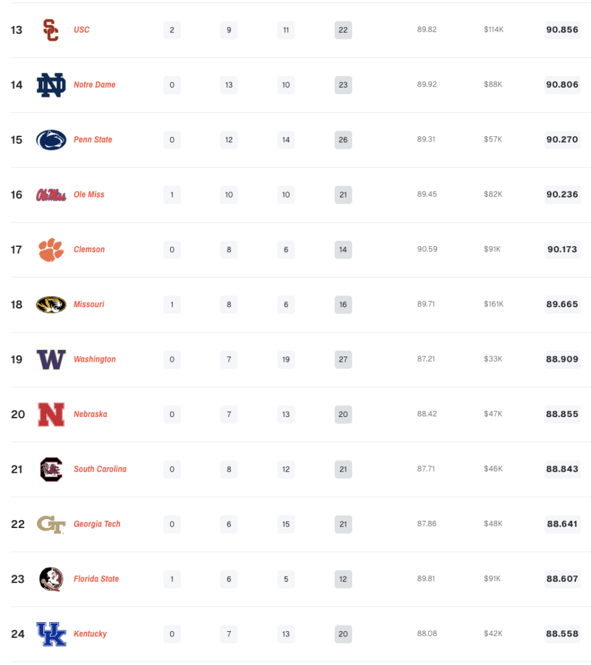This screenshot has height=665, width=591.
Task: Visit the South Carolina team link
Action: [x=100, y=469]
